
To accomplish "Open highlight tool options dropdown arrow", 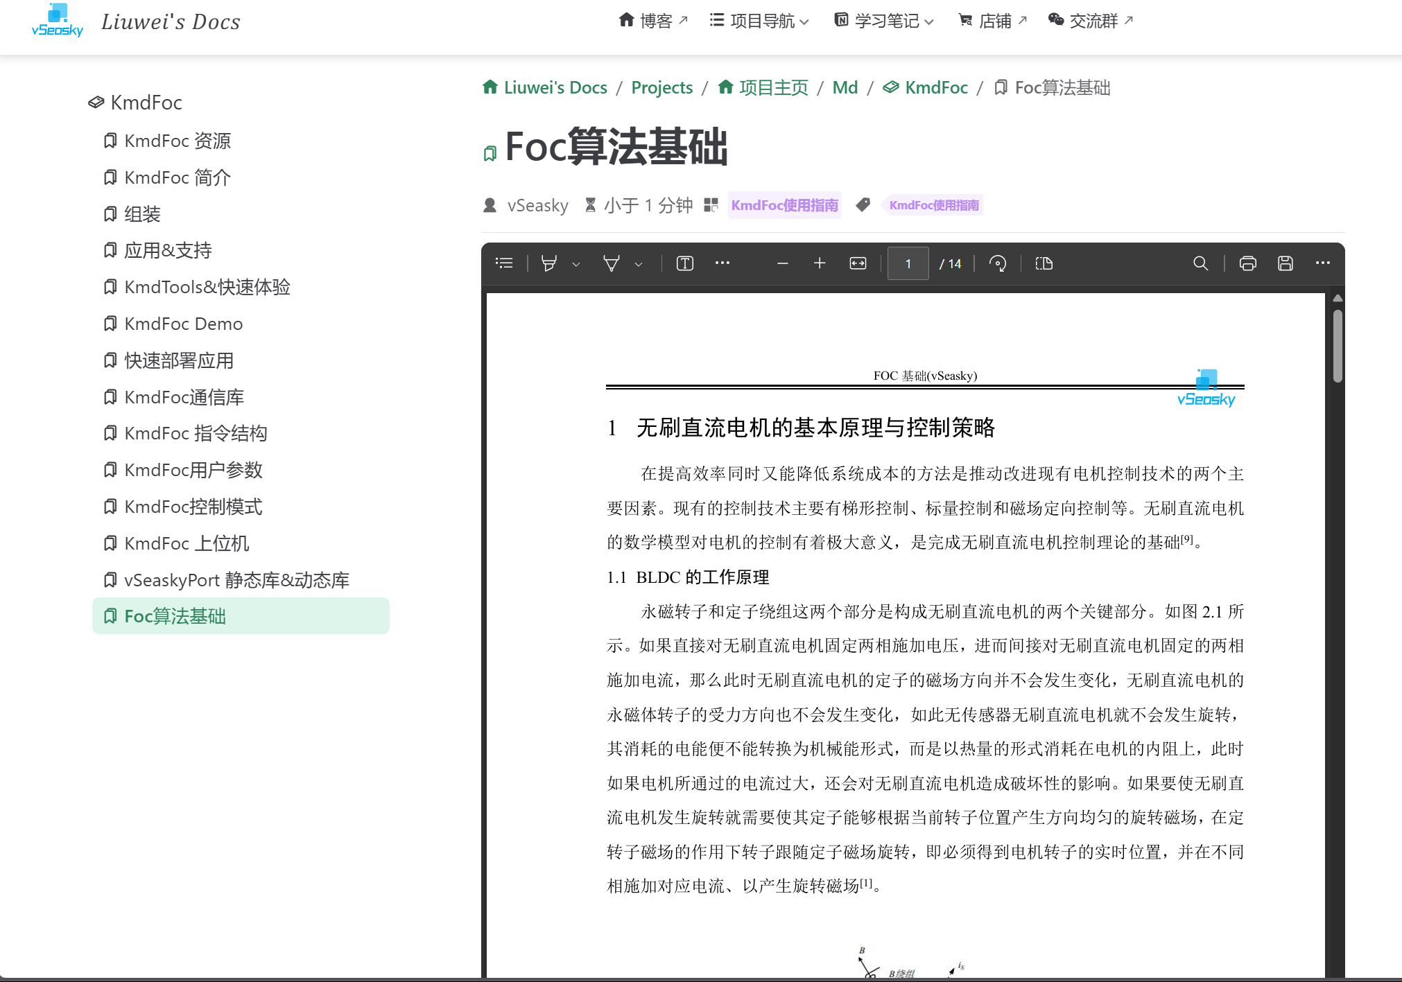I will (576, 264).
